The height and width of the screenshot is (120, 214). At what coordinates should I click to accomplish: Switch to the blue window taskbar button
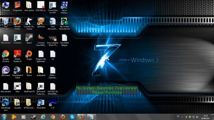tap(91, 117)
